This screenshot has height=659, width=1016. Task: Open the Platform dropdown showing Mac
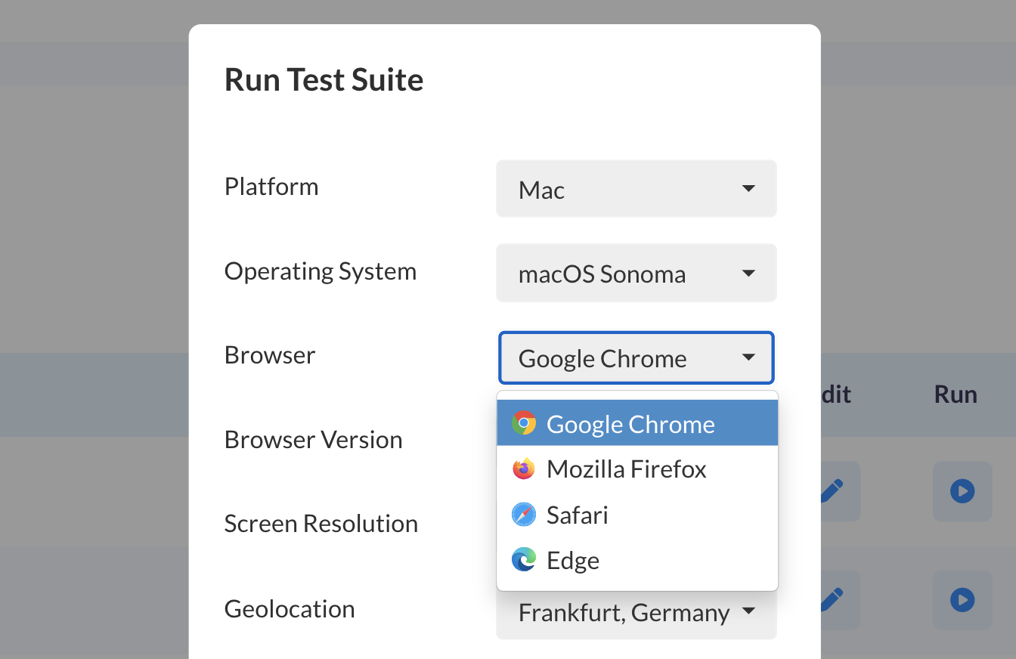[637, 189]
